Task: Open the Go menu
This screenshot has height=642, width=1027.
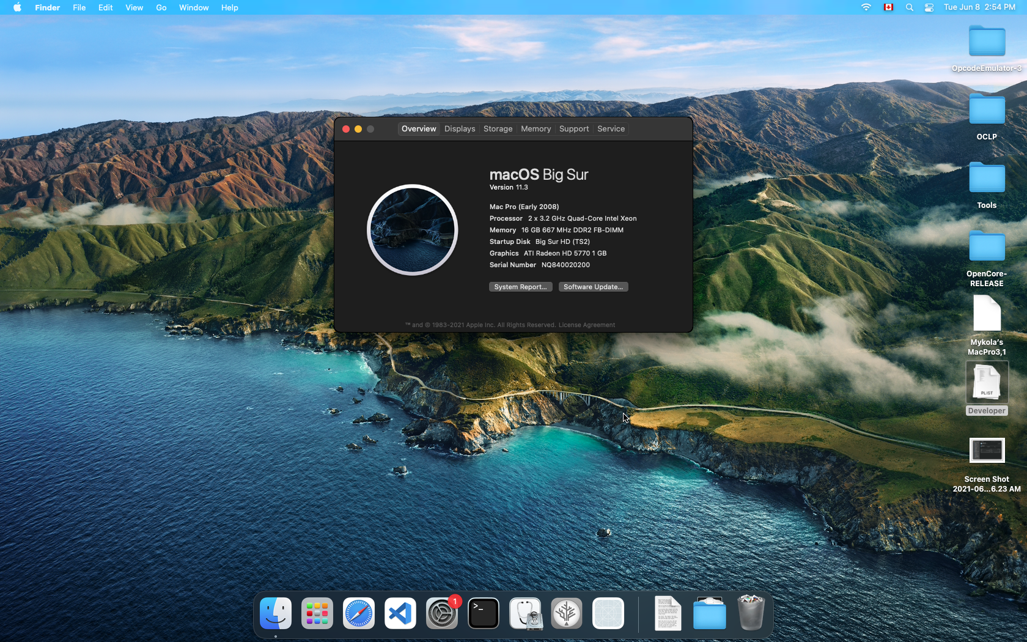Action: (161, 7)
